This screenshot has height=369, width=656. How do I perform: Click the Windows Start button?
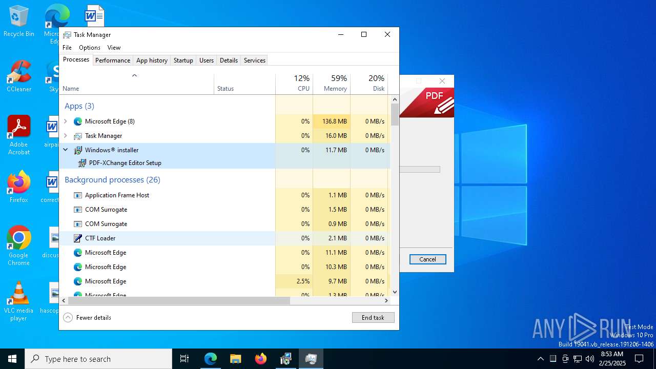[x=12, y=359]
